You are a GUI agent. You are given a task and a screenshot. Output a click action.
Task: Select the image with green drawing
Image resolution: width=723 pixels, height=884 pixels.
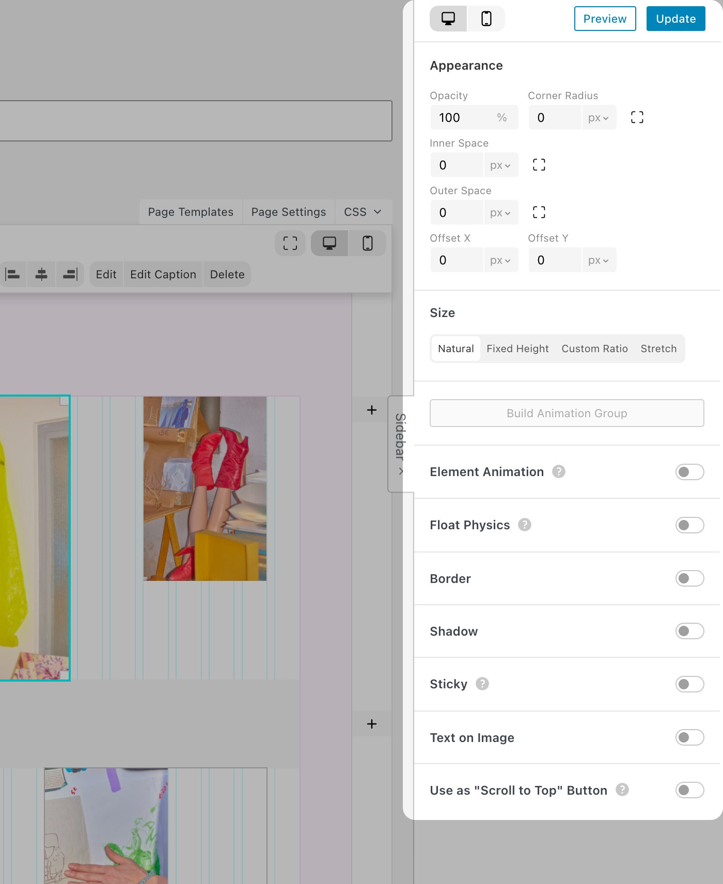[x=106, y=826]
